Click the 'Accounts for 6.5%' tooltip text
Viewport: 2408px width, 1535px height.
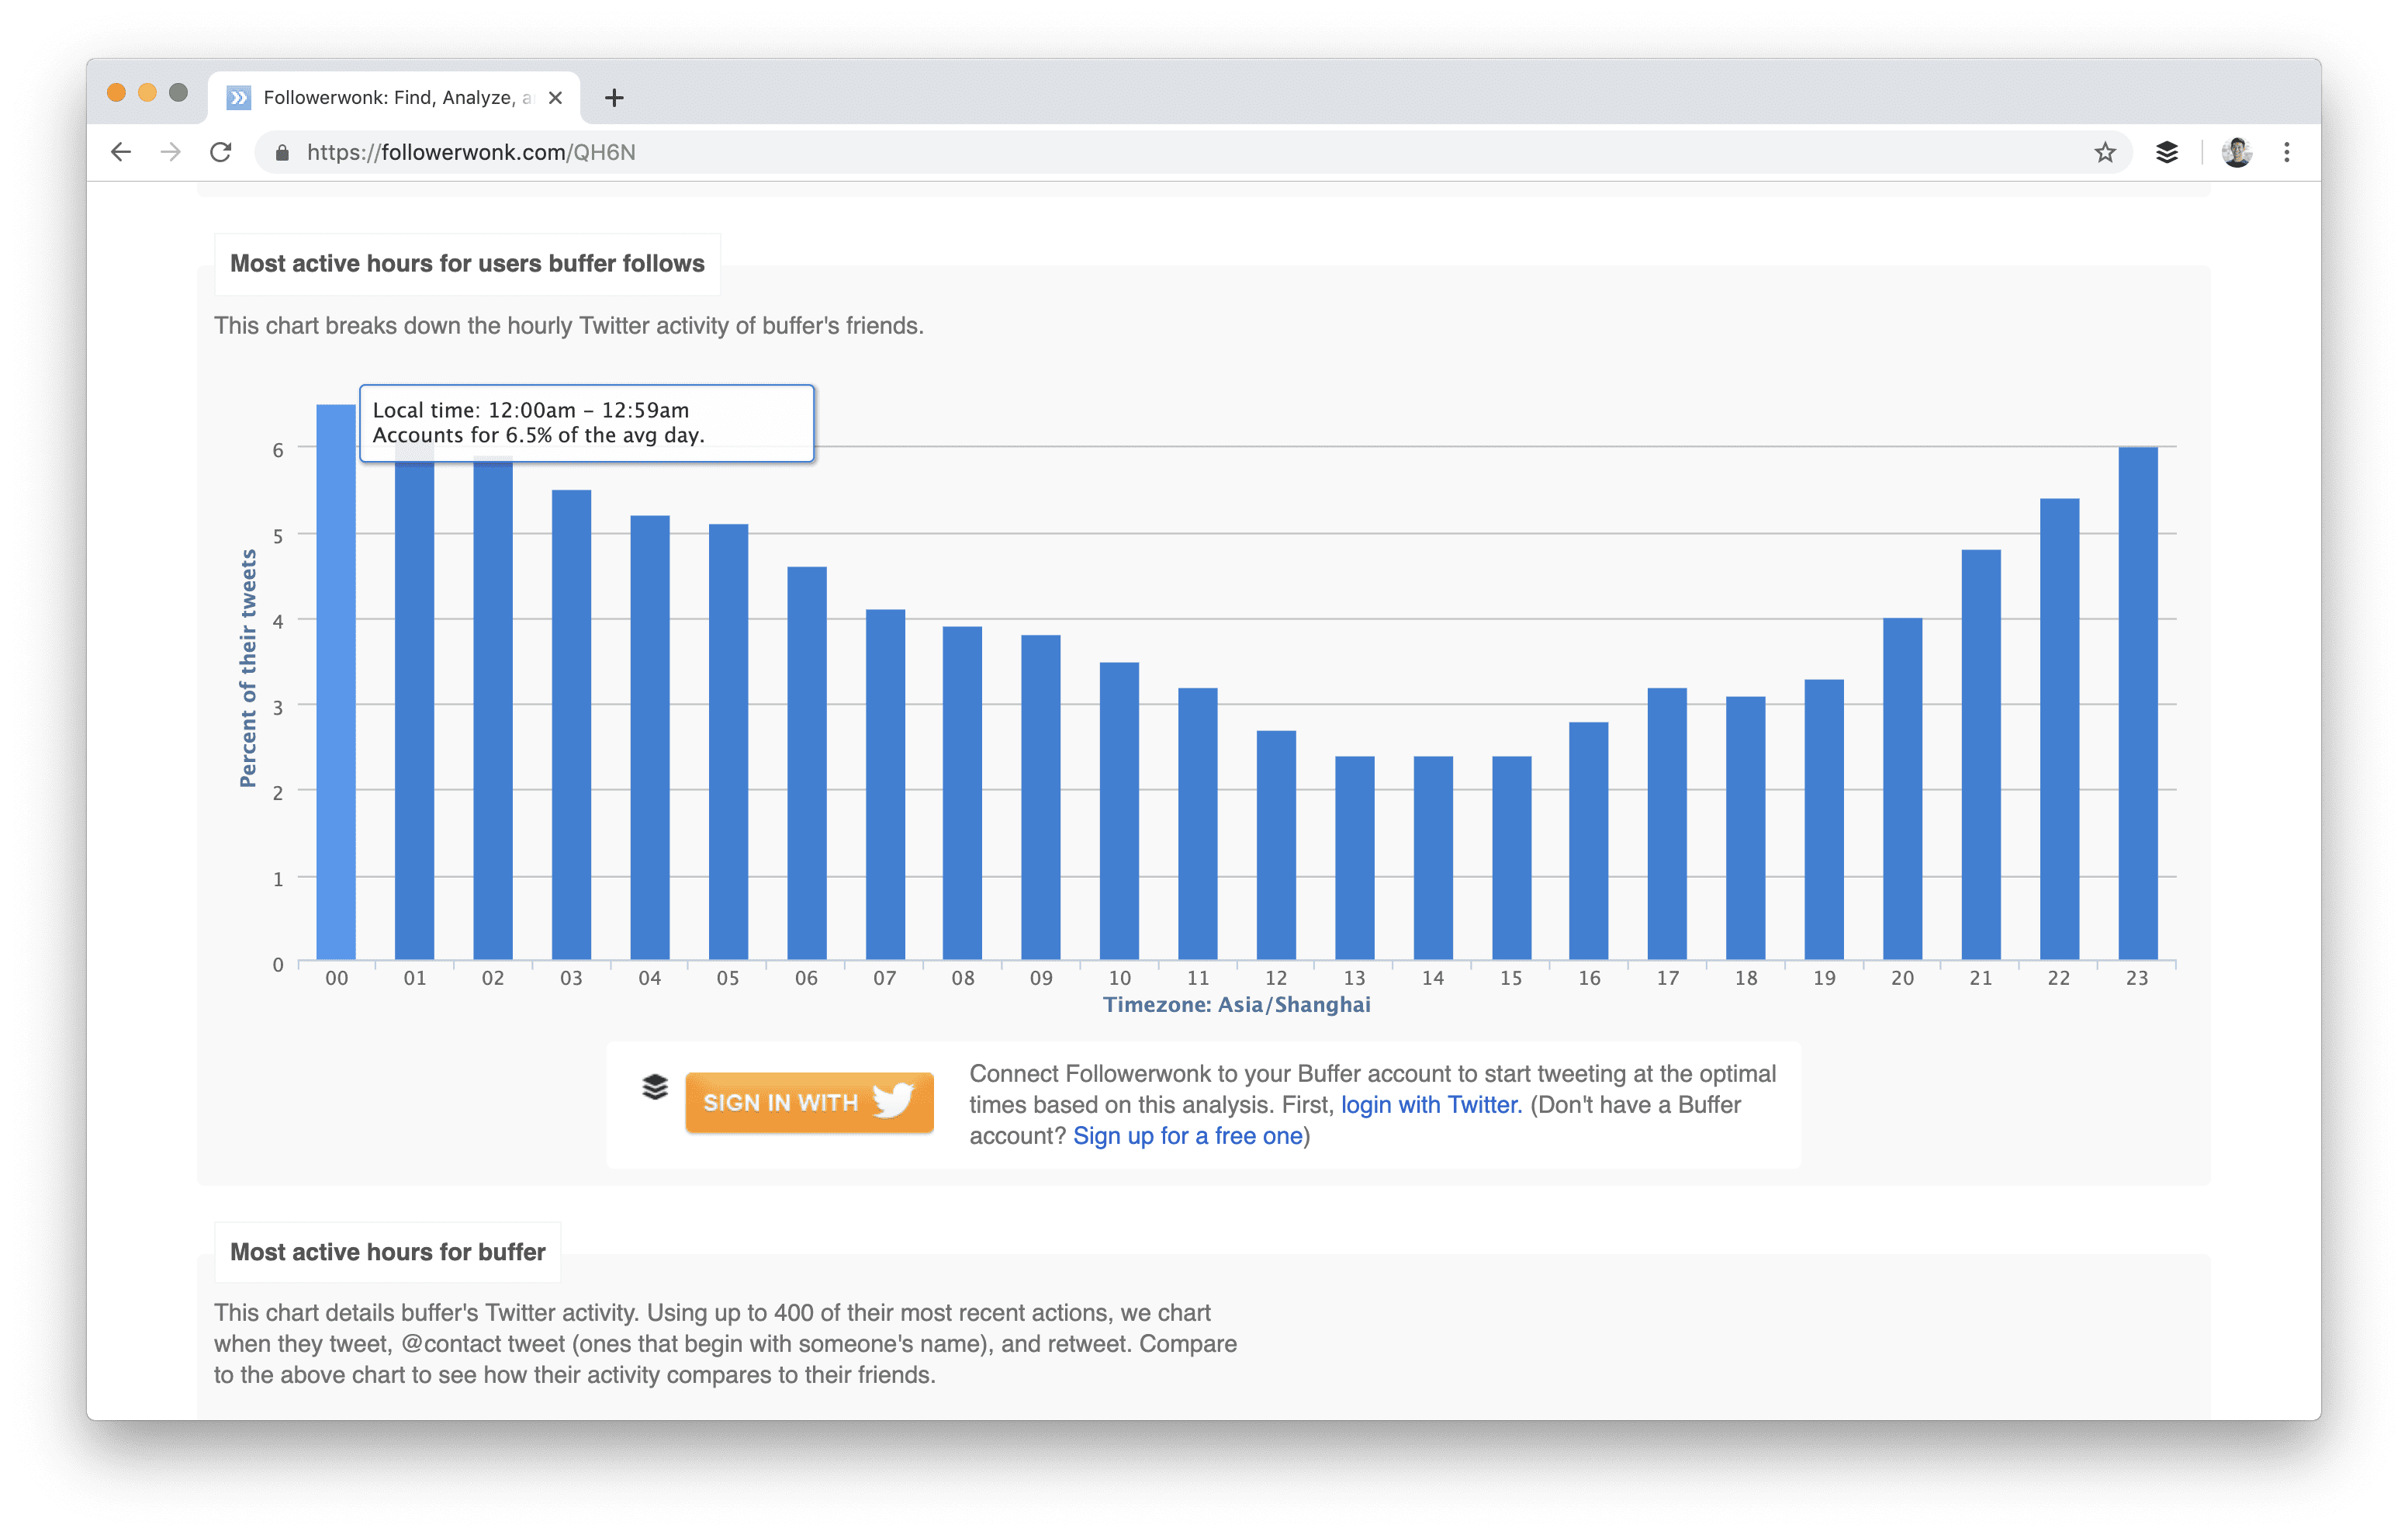pos(539,435)
